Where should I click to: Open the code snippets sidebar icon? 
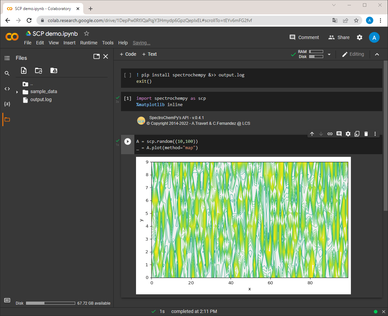click(x=7, y=89)
